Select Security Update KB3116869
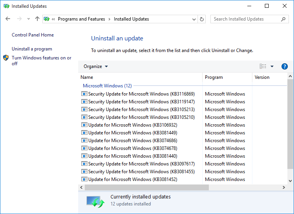Screen dimensions: 294x214 click(x=142, y=94)
